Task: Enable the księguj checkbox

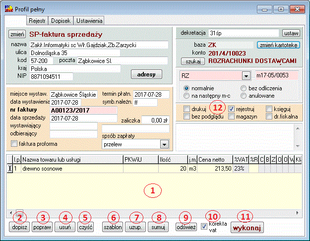Action: point(269,109)
